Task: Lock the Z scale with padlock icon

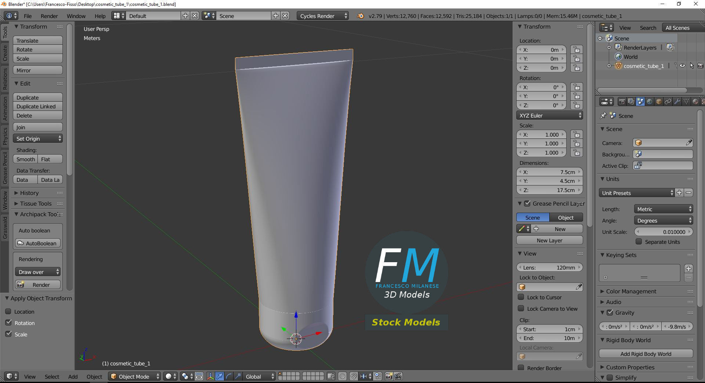Action: [576, 152]
